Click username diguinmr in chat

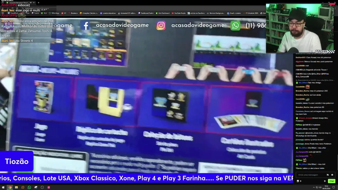coord(299,61)
